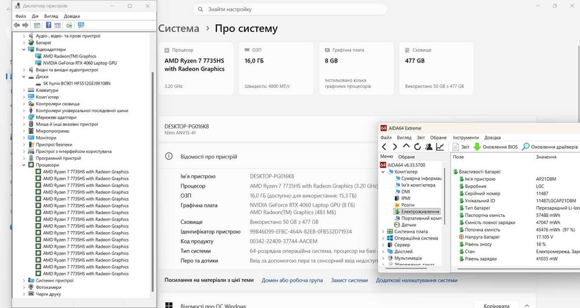580x308 pixels.
Task: Select Електроживлення in AIDA64 tree
Action: tap(417, 212)
